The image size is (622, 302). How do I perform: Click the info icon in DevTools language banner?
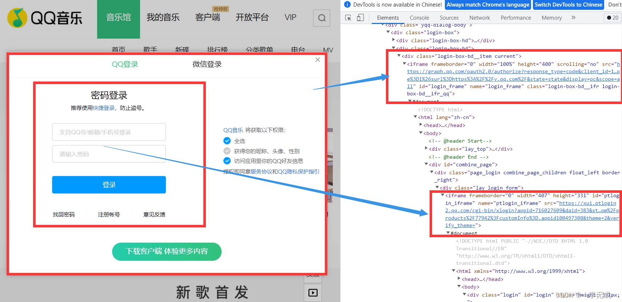[347, 4]
